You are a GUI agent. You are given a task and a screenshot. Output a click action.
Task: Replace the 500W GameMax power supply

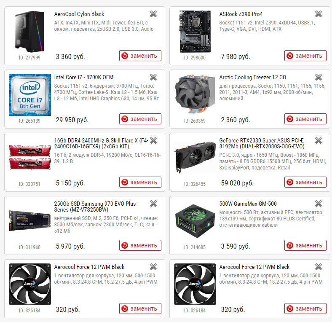305,245
